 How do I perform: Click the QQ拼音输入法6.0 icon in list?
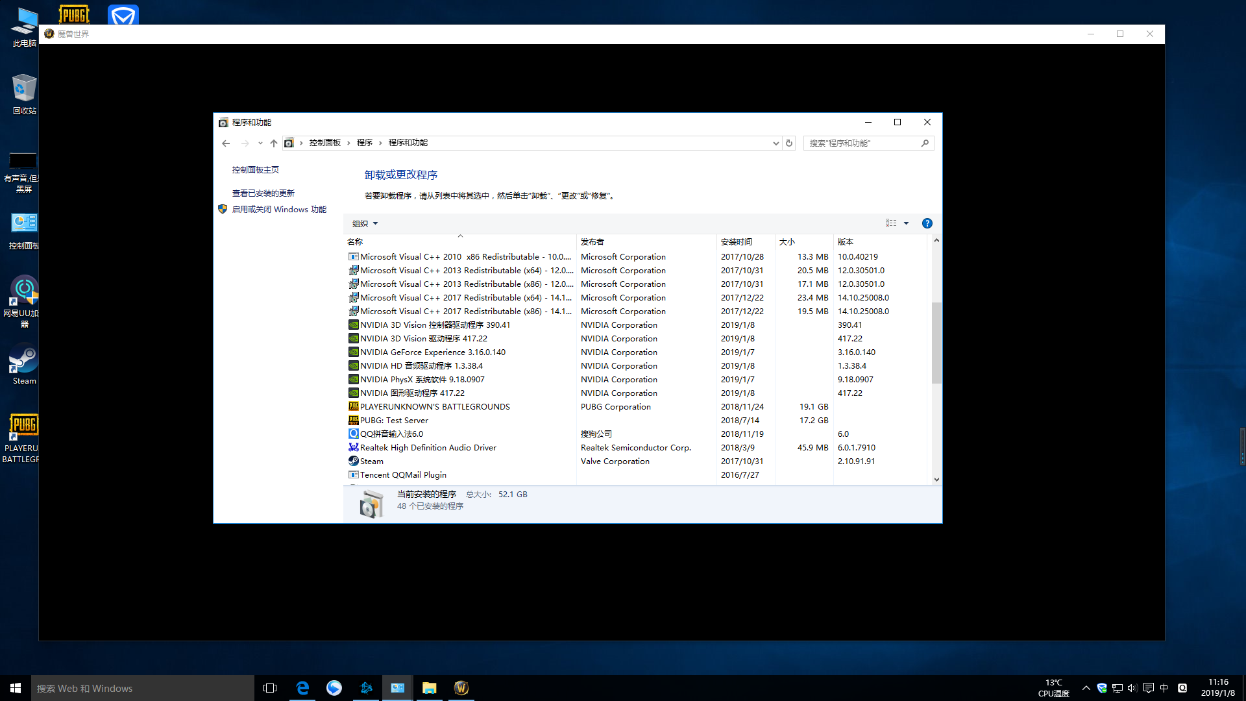[354, 434]
